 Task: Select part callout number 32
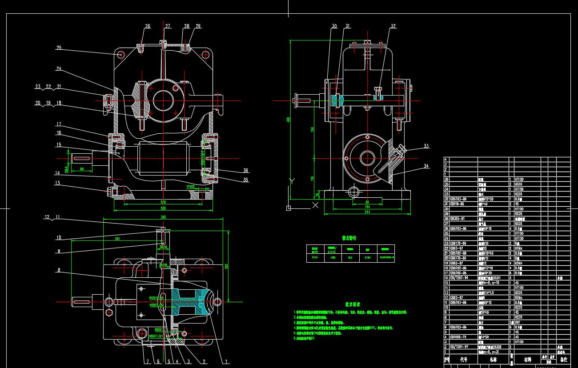[x=393, y=26]
